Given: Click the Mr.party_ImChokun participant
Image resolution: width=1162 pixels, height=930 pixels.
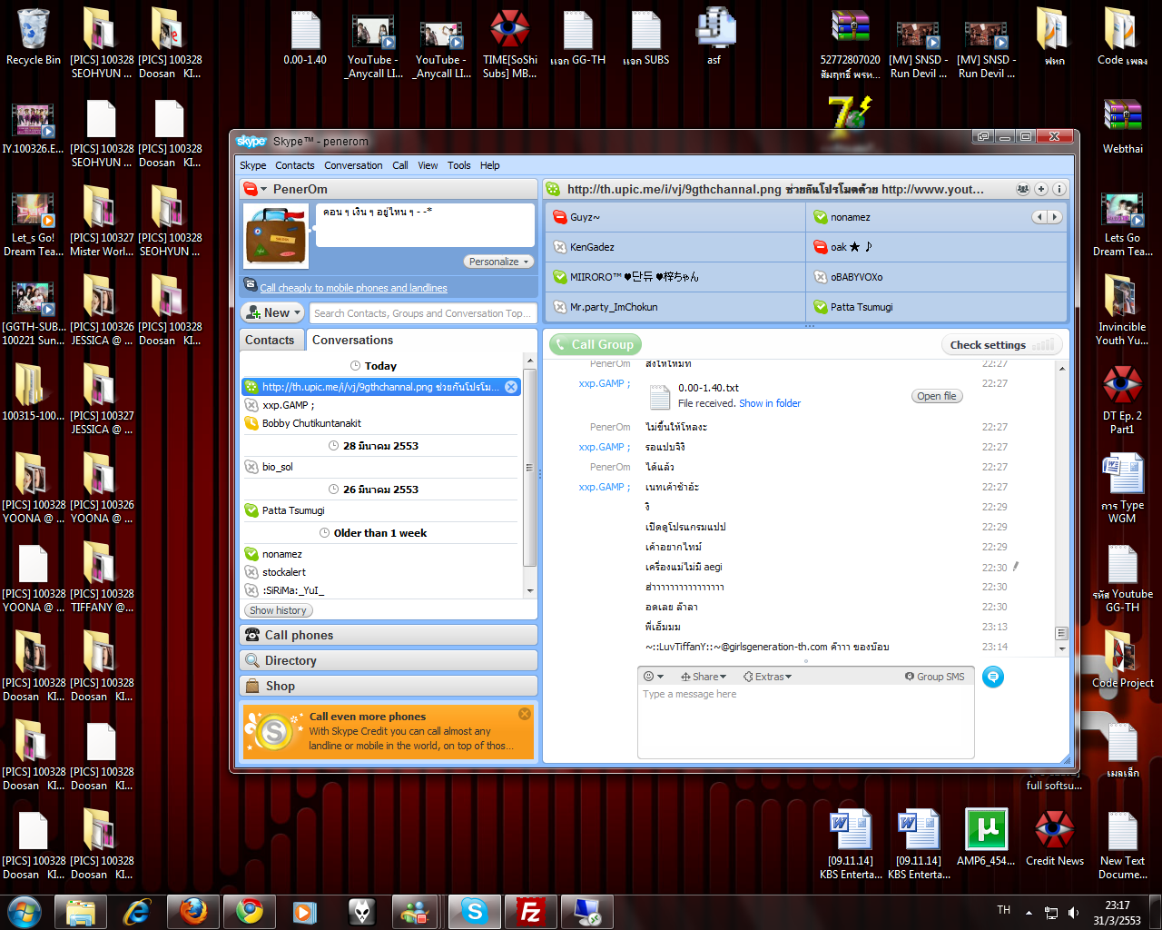Looking at the screenshot, I should pyautogui.click(x=676, y=307).
